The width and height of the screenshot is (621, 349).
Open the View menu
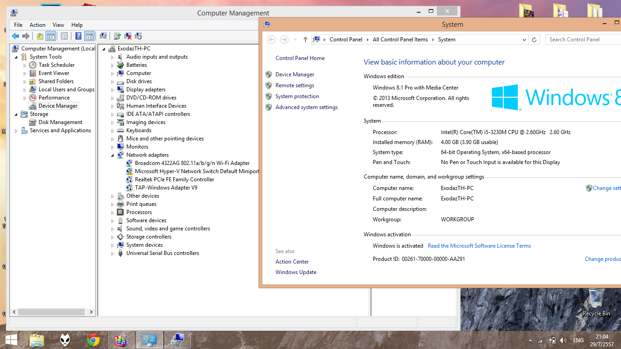(58, 25)
